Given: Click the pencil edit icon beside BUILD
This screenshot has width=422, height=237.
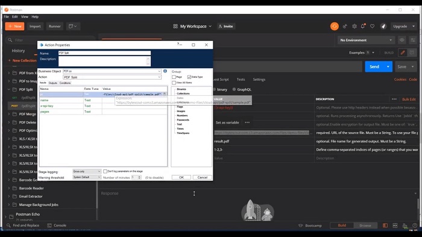Looking at the screenshot, I should pos(403,52).
